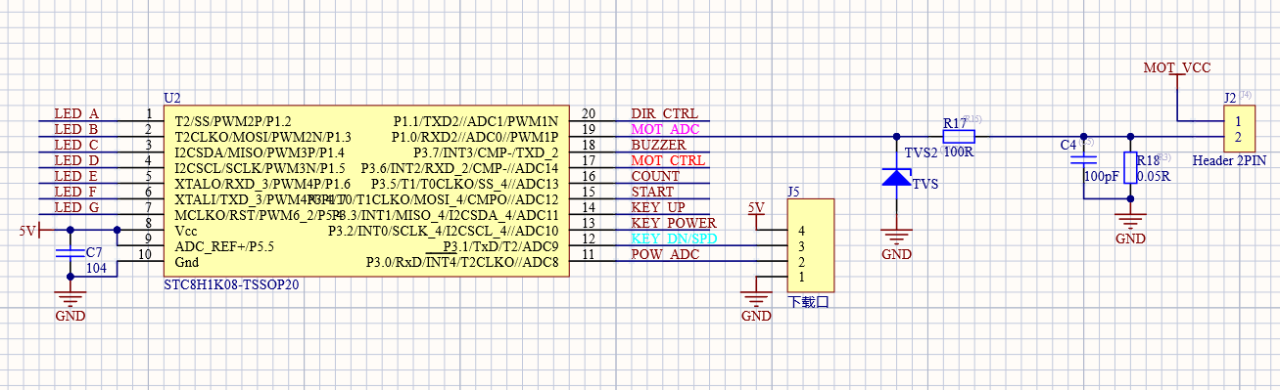Click the START net label
This screenshot has height=390, width=1280.
[652, 193]
